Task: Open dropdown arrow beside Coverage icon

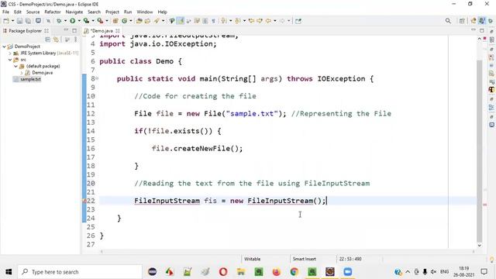Action: coord(93,21)
